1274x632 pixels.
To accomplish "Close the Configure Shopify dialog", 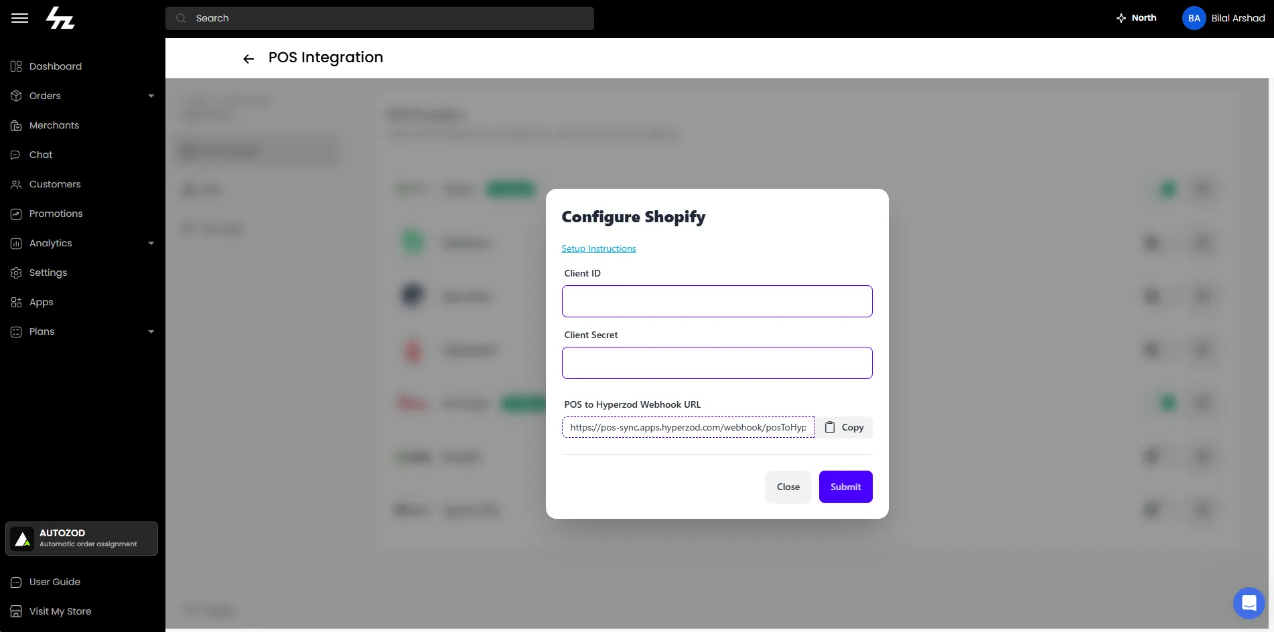I will click(x=788, y=487).
